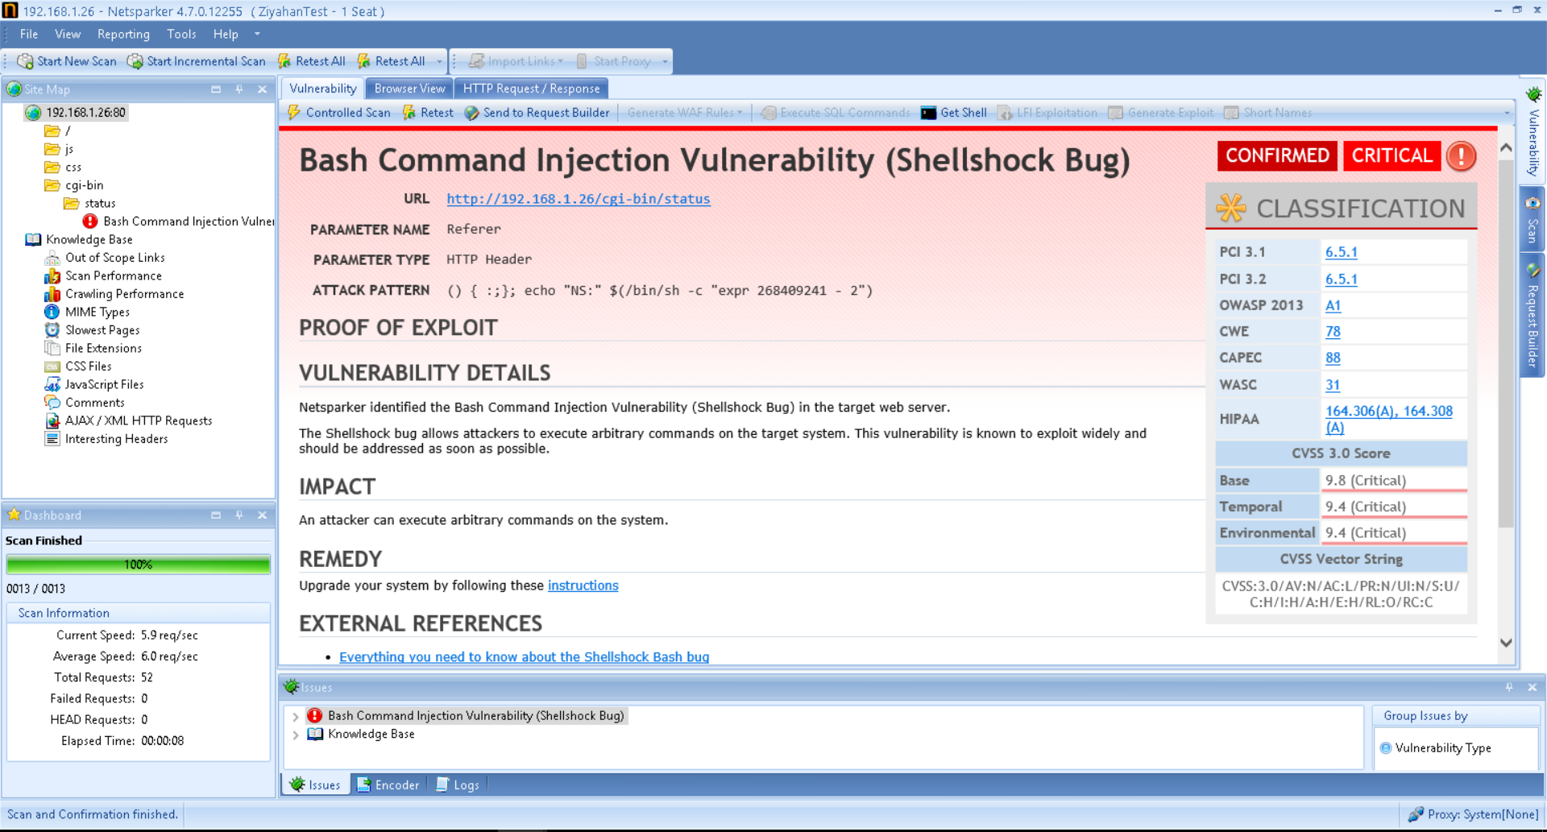The width and height of the screenshot is (1547, 832).
Task: Open the Reporting menu
Action: [123, 34]
